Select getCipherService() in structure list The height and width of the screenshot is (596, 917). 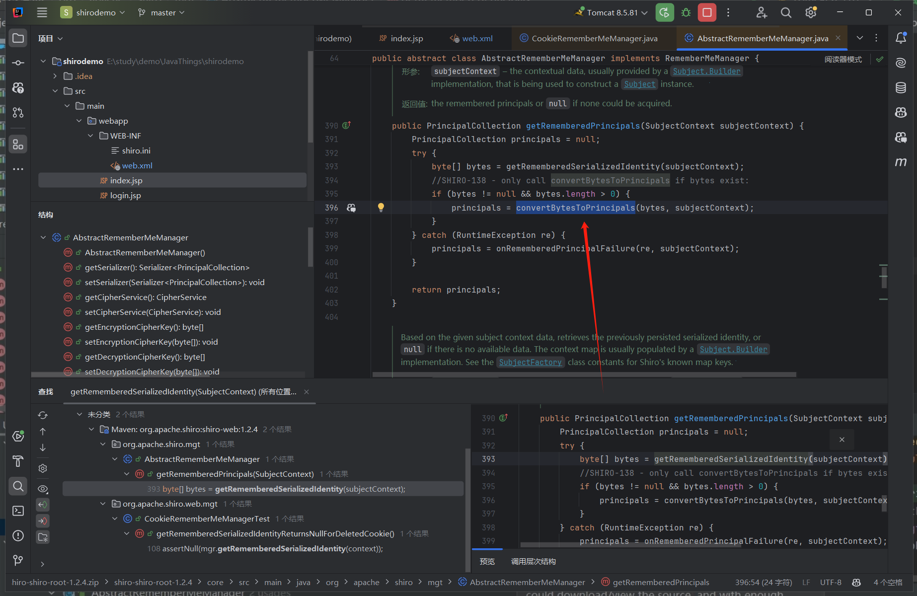146,297
